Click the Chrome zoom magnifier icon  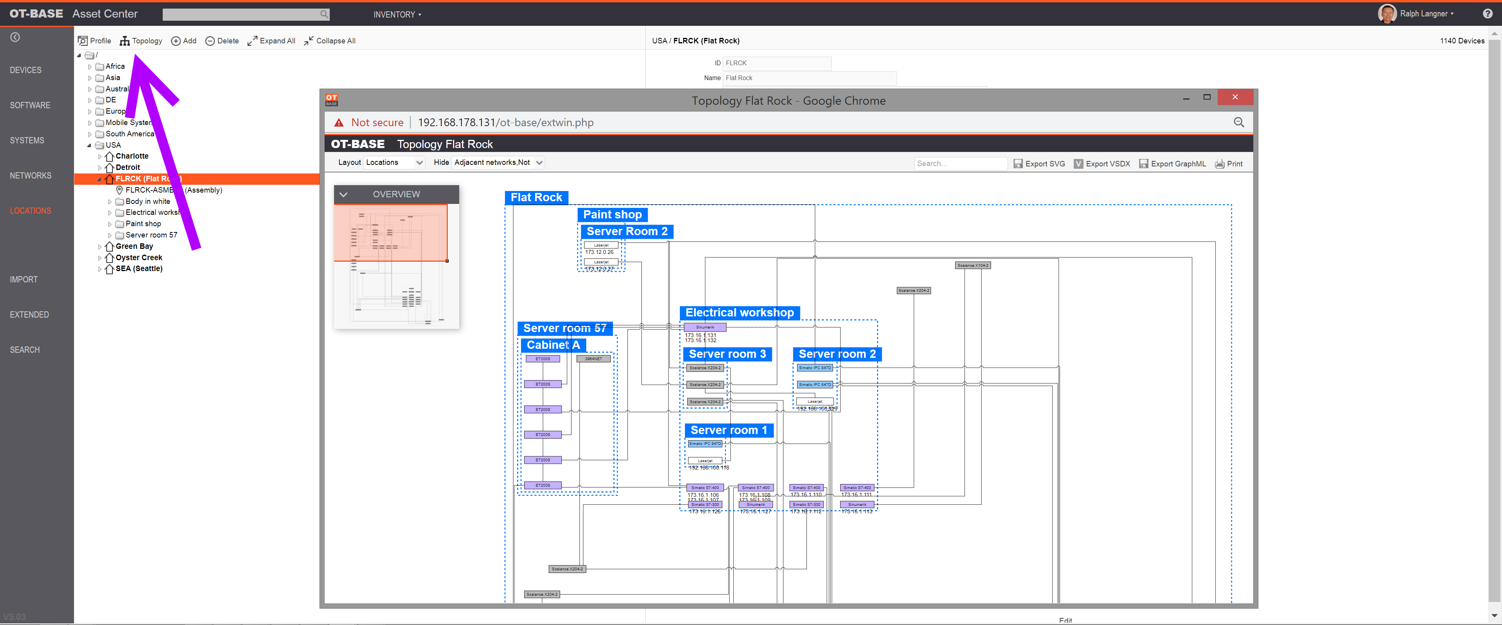[1239, 122]
